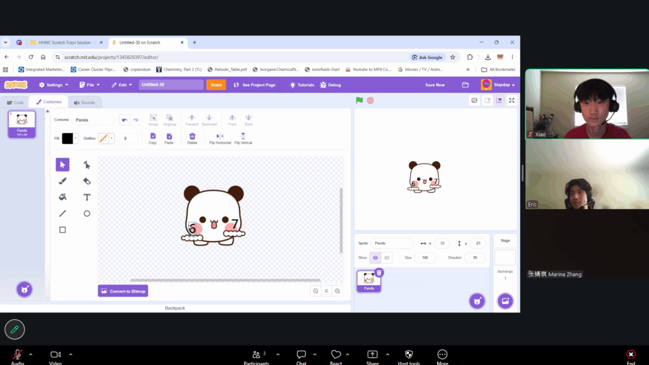Screen dimensions: 649x365
Task: Click the Back layer icon
Action: tap(248, 120)
